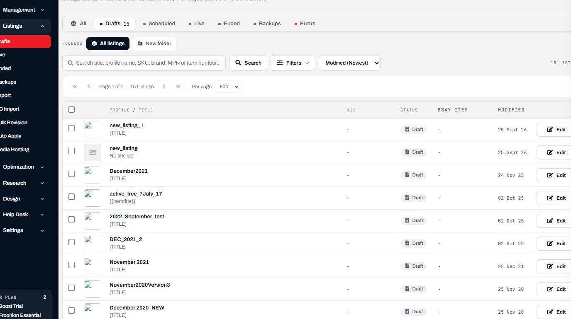Check the box for new_listing_1

click(x=71, y=128)
